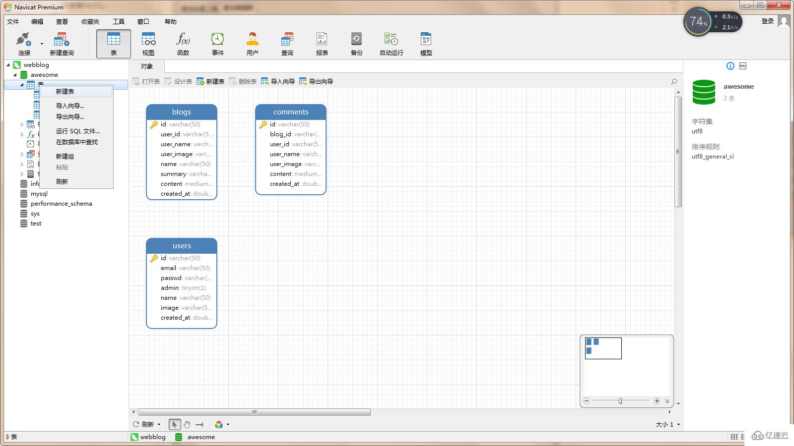
Task: Choose 导出向导... in the context menu
Action: [76, 116]
